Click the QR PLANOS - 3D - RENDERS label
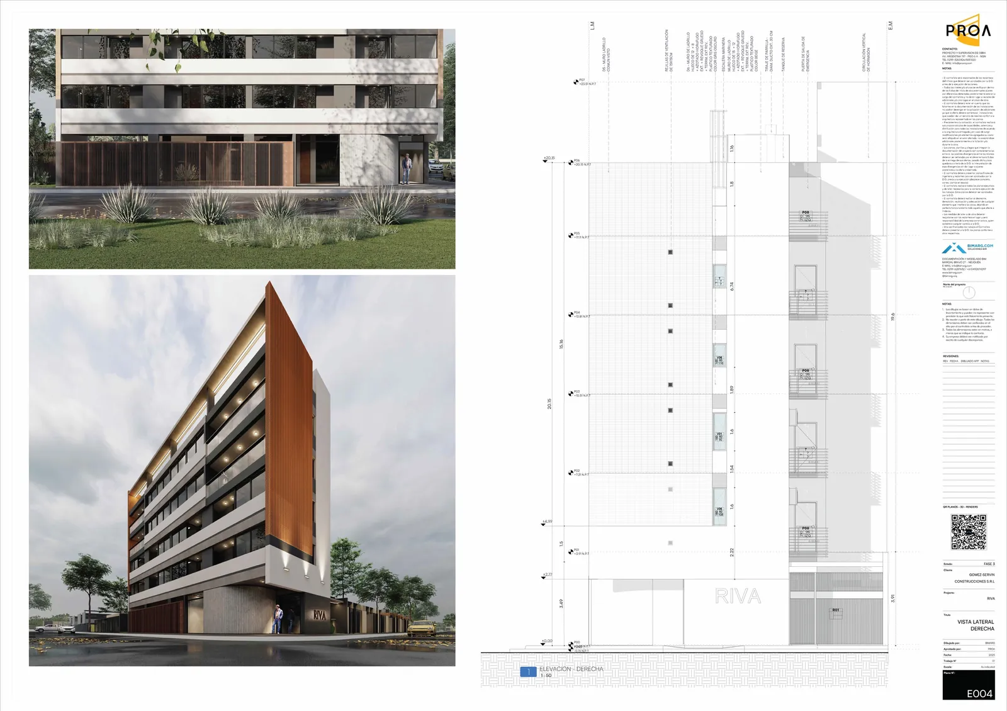The height and width of the screenshot is (711, 1007). point(960,507)
